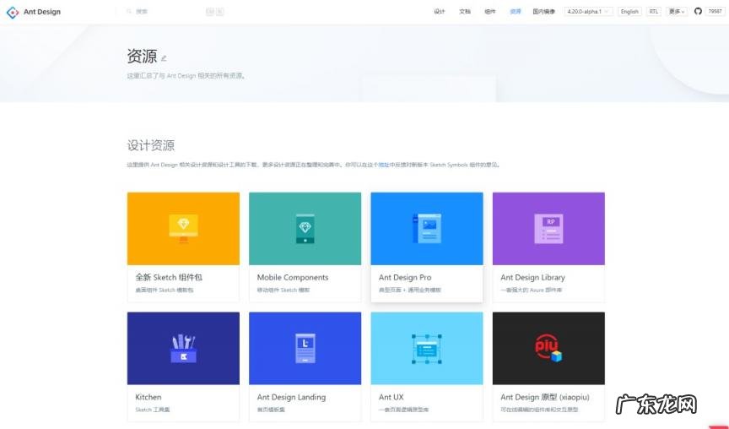Open the Kitchen card title

click(x=148, y=397)
